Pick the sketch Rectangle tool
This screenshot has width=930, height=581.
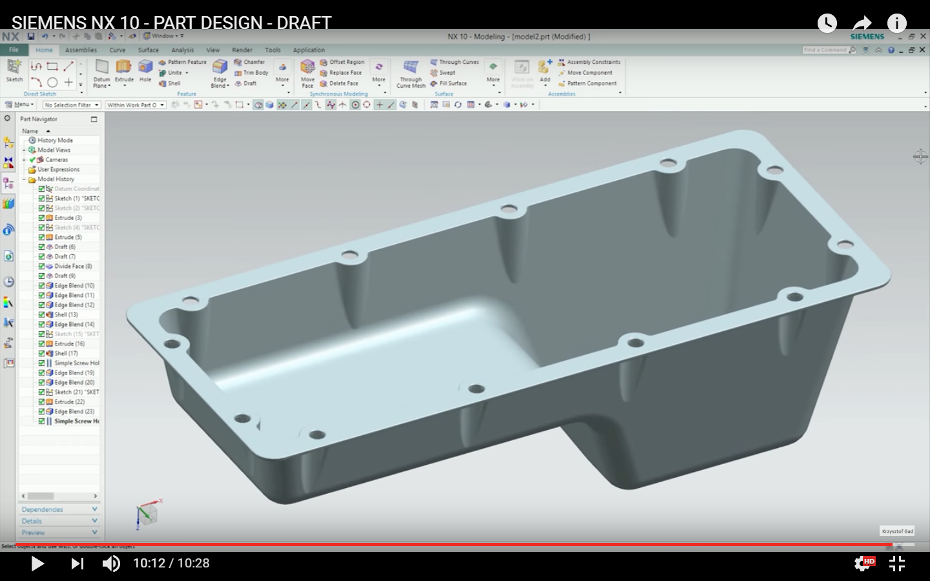(x=52, y=66)
